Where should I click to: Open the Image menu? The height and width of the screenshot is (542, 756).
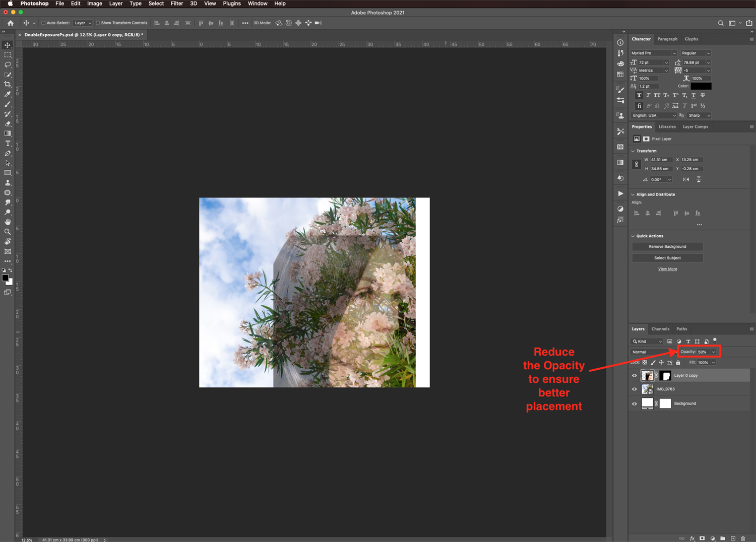pyautogui.click(x=94, y=4)
